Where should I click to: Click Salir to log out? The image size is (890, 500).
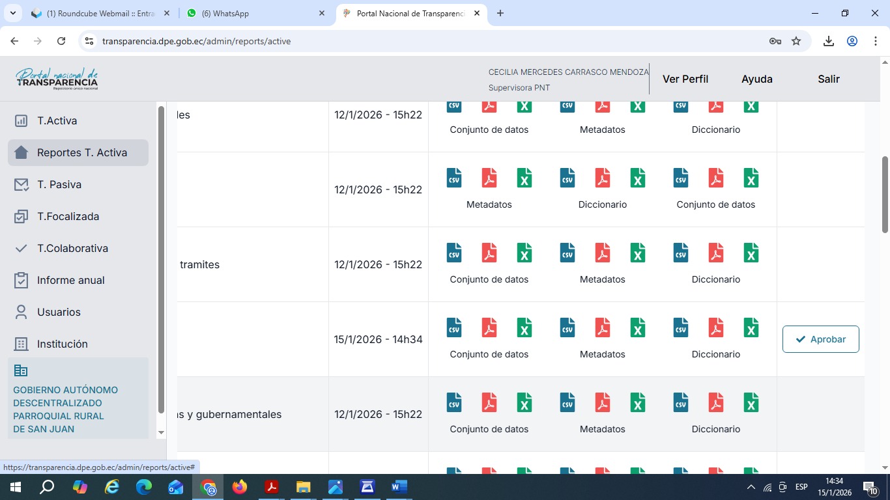[x=828, y=79]
